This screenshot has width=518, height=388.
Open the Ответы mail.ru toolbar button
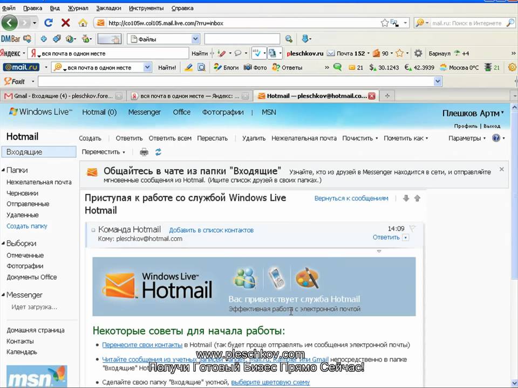[x=287, y=67]
